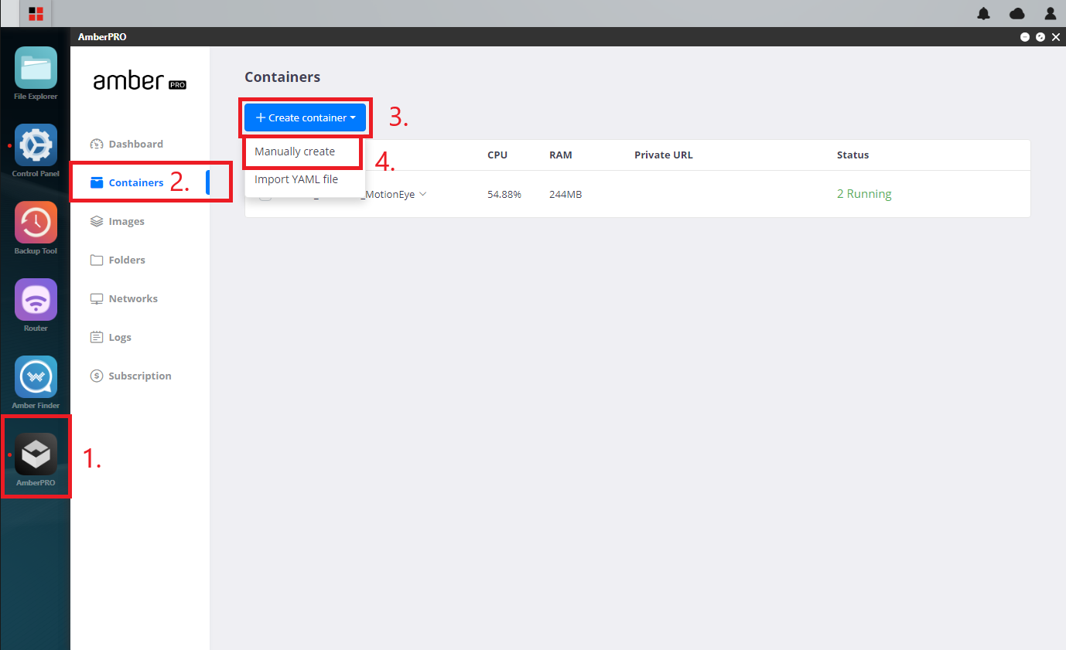The image size is (1066, 650).
Task: Click the 244MB RAM value
Action: click(565, 195)
